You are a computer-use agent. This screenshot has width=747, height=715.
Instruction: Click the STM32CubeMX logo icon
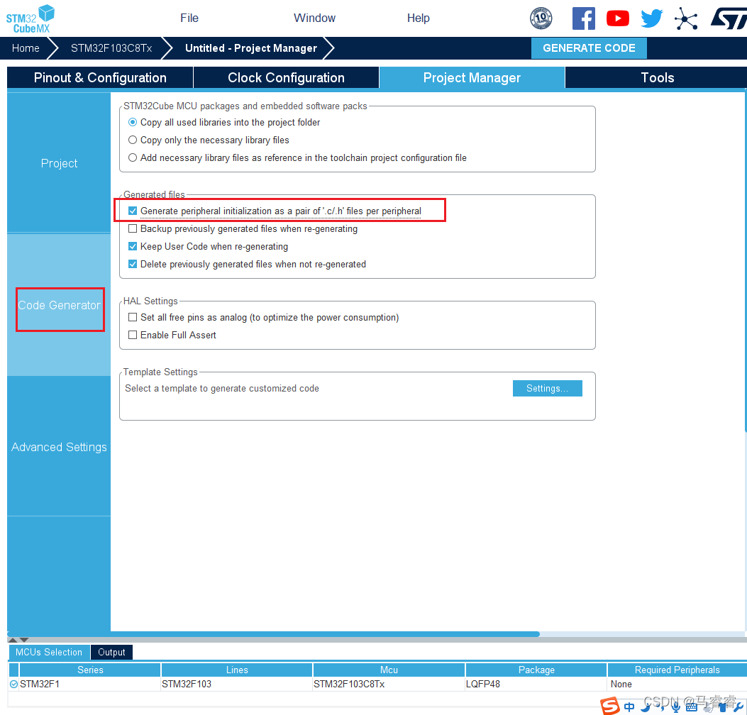(30, 18)
